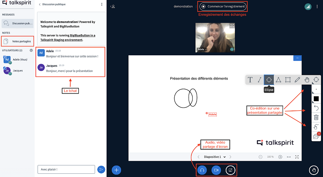Viewport: 323px width, 177px height.
Task: Open Notes partagées
Action: tap(17, 41)
